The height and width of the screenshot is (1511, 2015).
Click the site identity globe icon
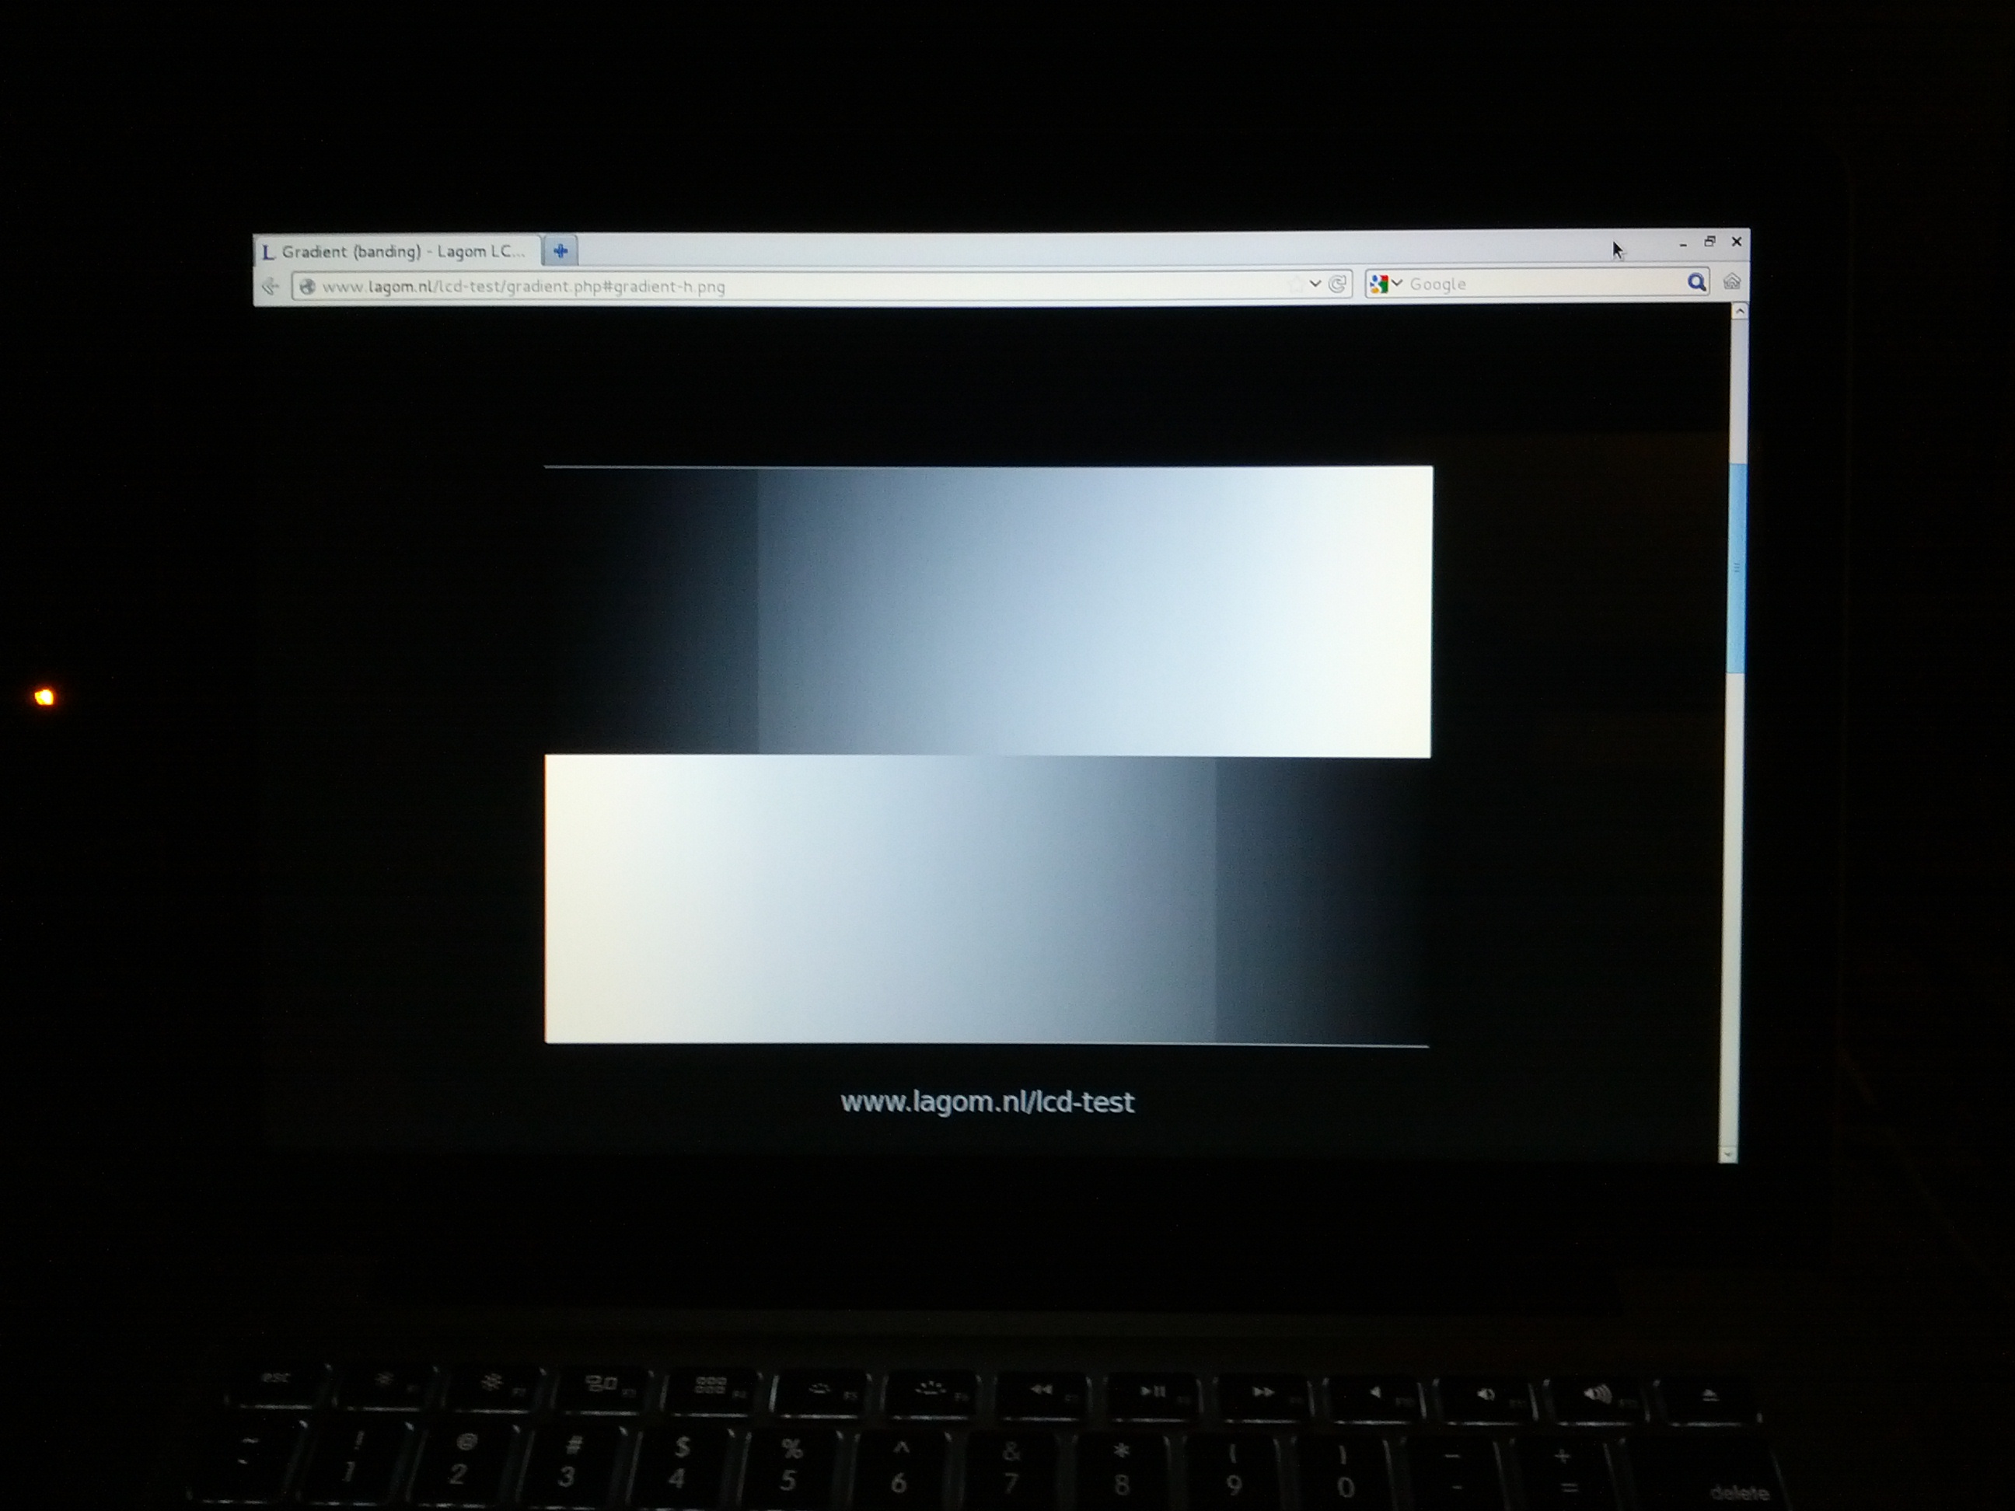[308, 287]
